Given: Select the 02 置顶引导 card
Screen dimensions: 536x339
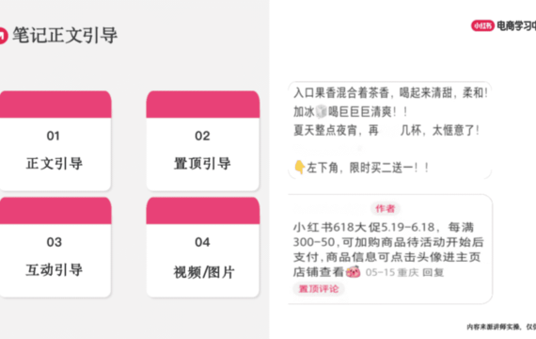Looking at the screenshot, I should pos(203,140).
